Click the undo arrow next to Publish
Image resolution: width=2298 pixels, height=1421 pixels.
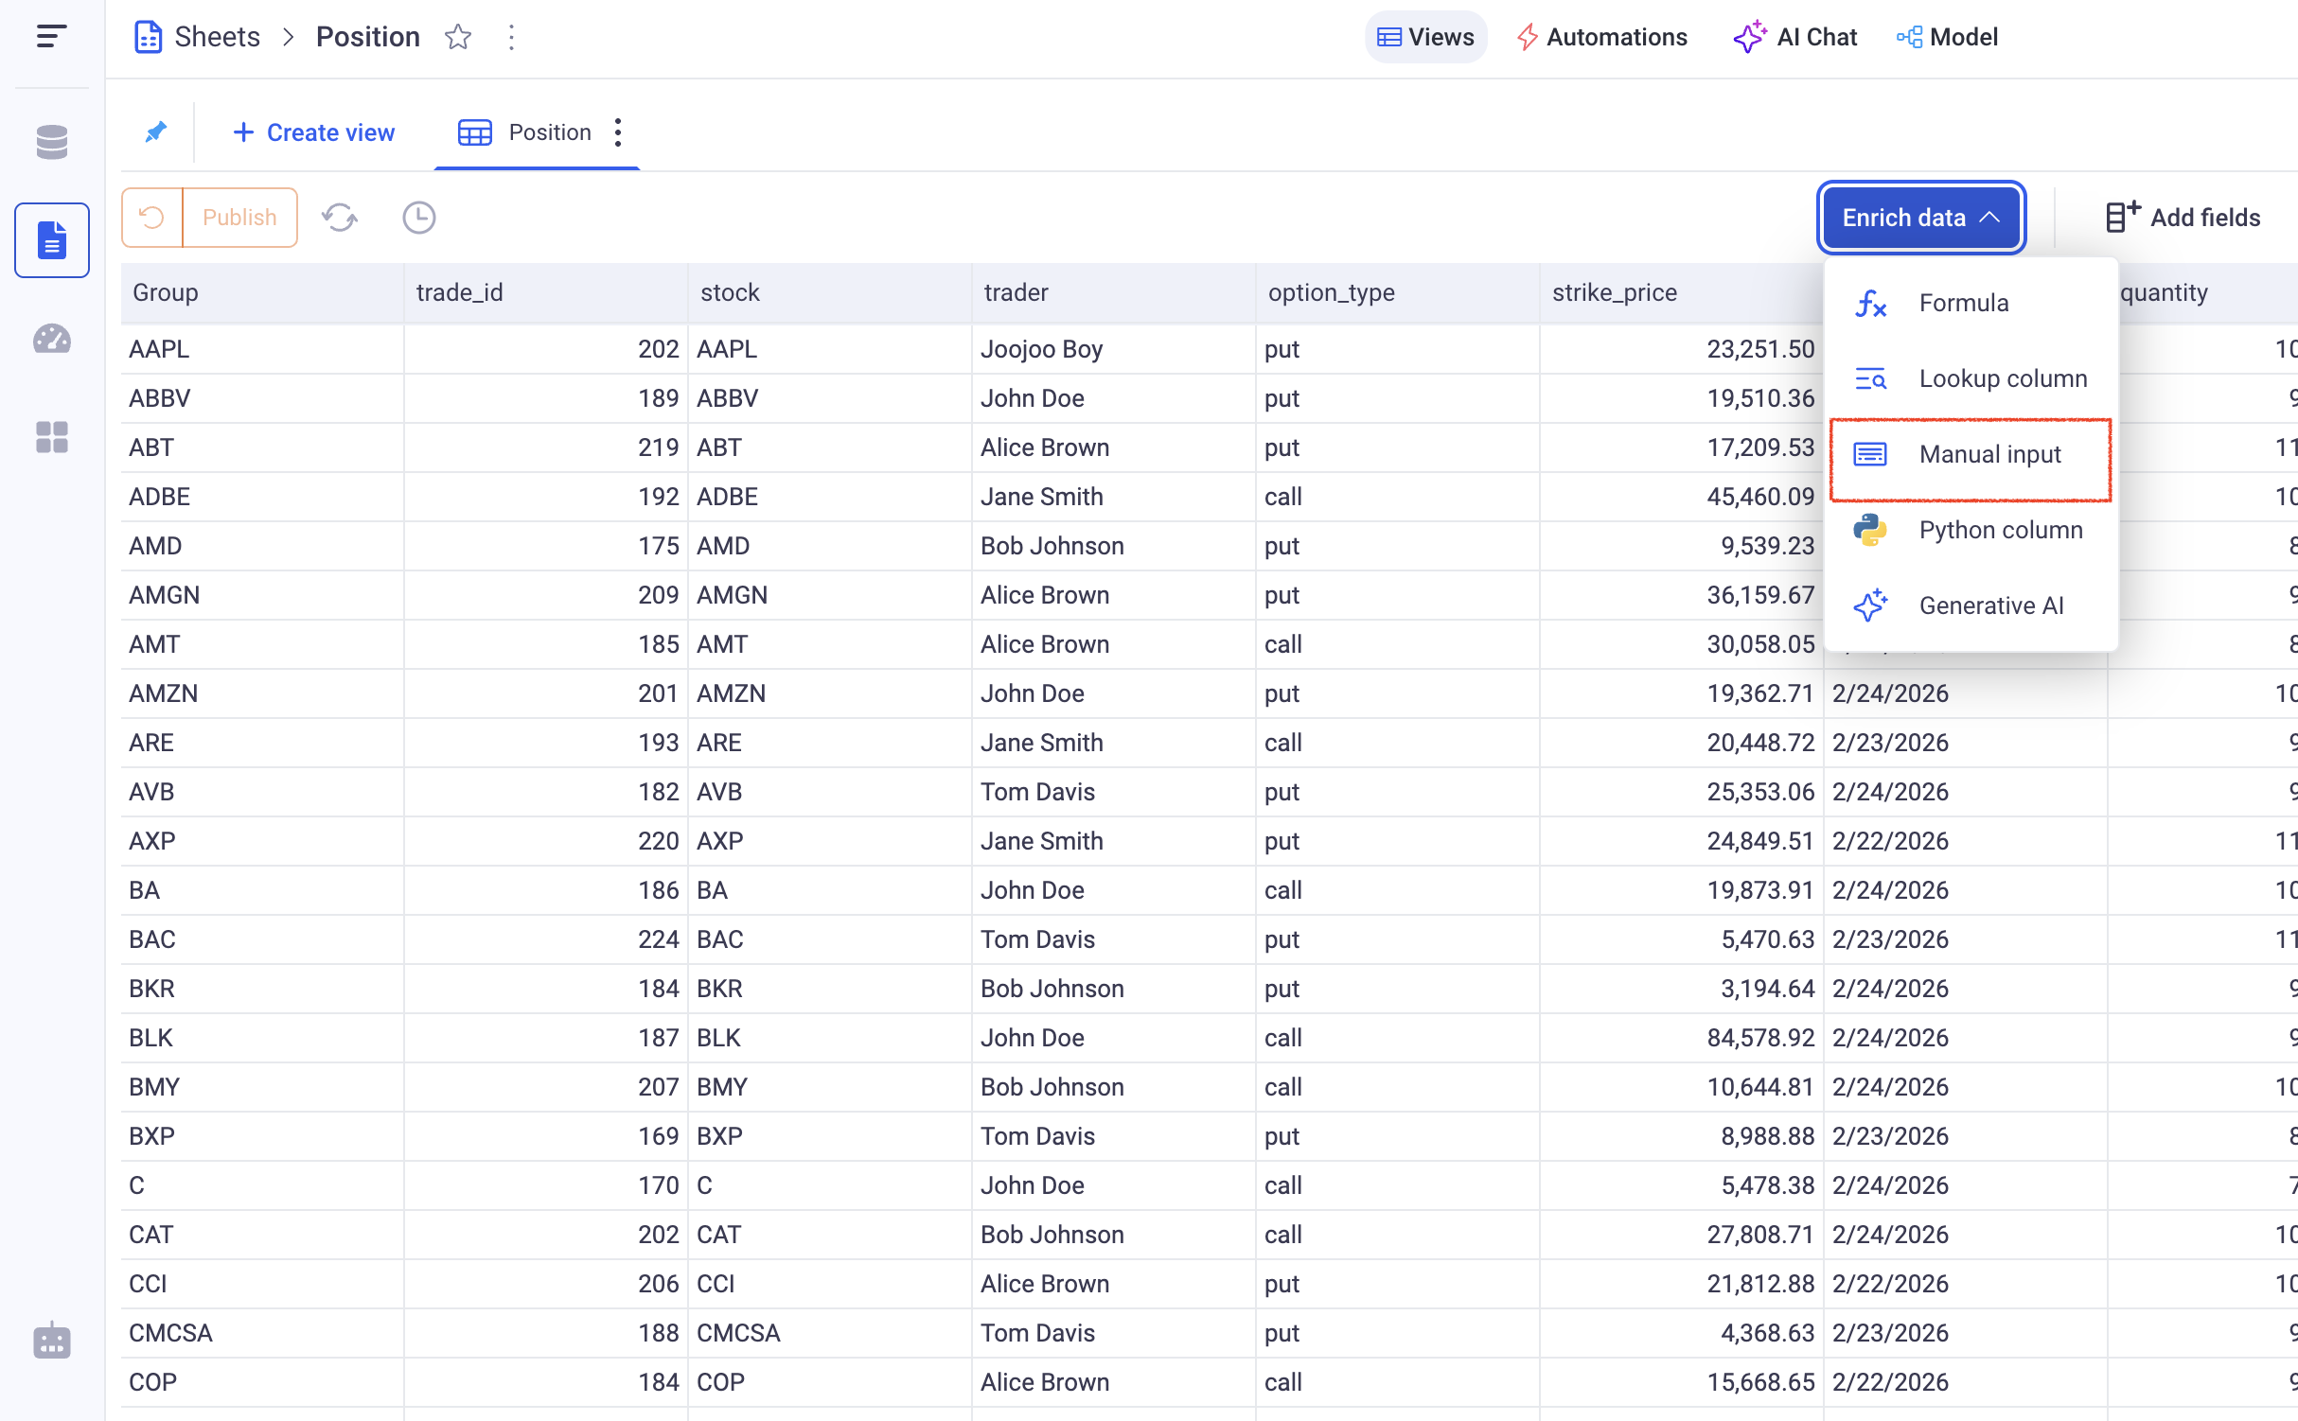(151, 218)
